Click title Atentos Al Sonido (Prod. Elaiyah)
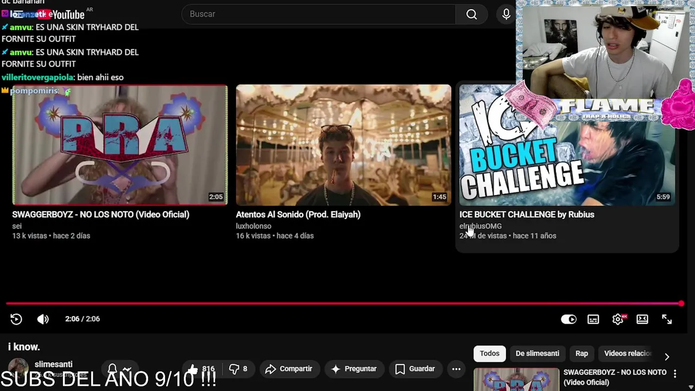 coord(298,215)
